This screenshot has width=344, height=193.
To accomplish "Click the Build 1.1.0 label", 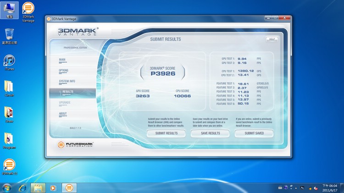I will tap(75, 128).
